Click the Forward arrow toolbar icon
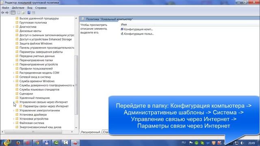 pyautogui.click(x=7, y=13)
